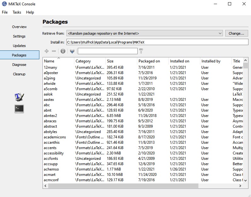Select the academicons package row

click(x=143, y=137)
